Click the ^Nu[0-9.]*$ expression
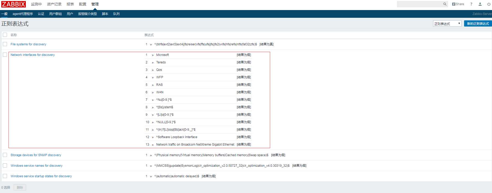This screenshot has height=193, width=492. (x=164, y=100)
